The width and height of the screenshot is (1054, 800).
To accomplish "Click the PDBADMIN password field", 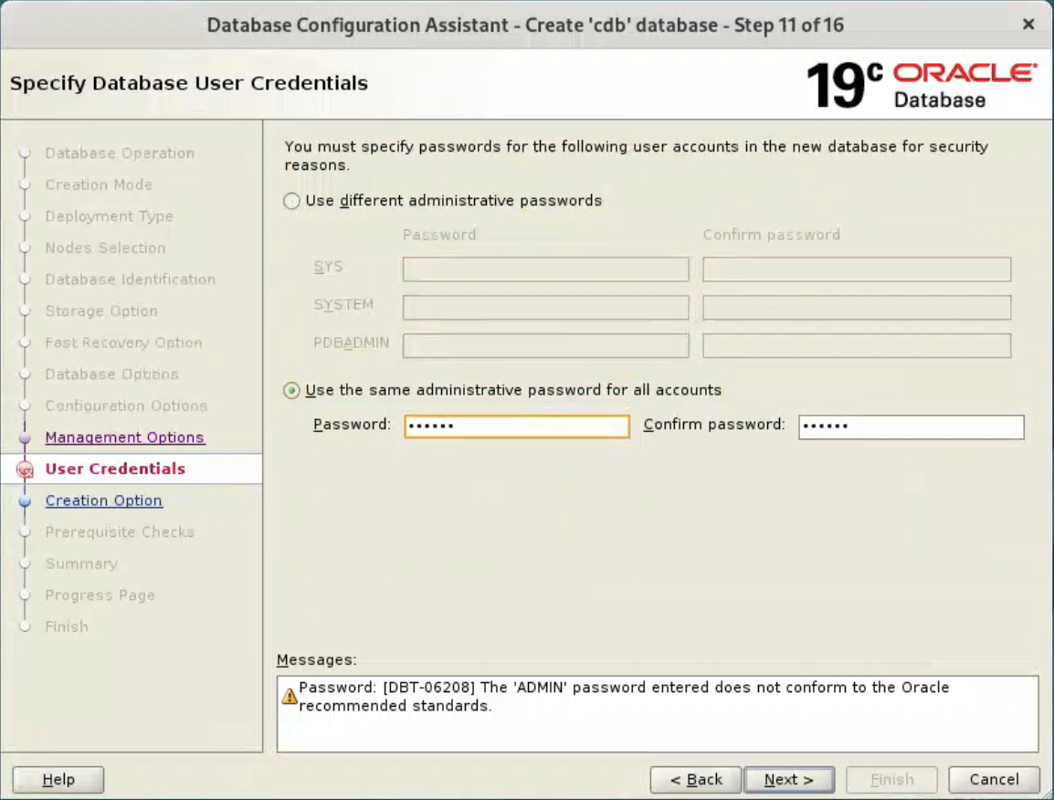I will [x=546, y=345].
